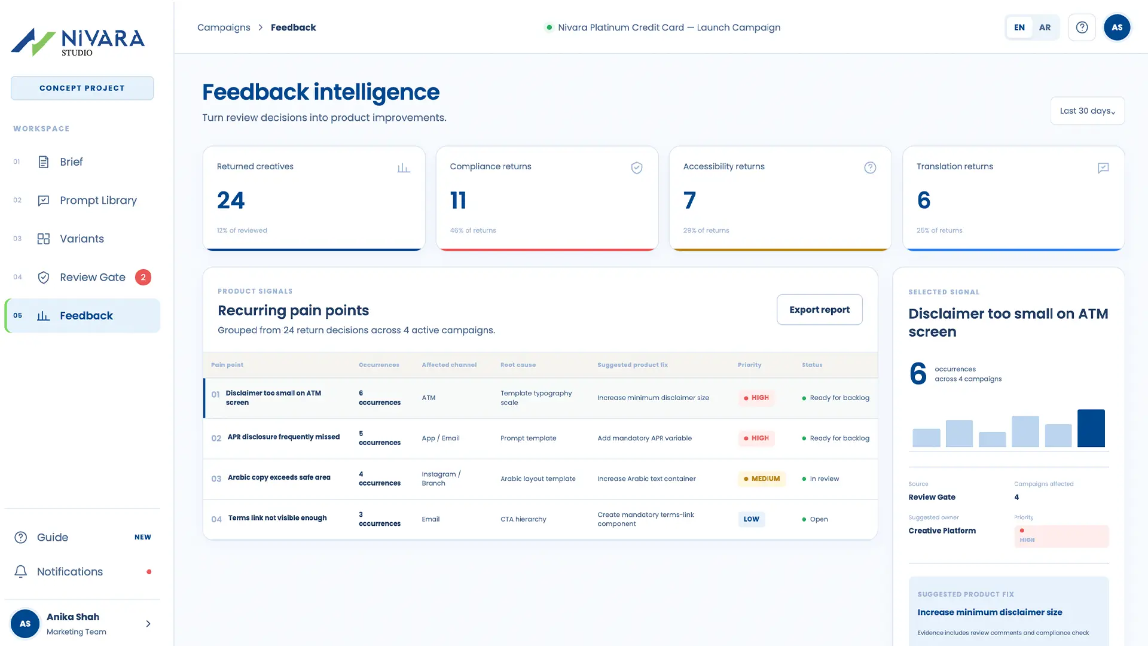Click the Nivara Studio logo

pos(78,42)
